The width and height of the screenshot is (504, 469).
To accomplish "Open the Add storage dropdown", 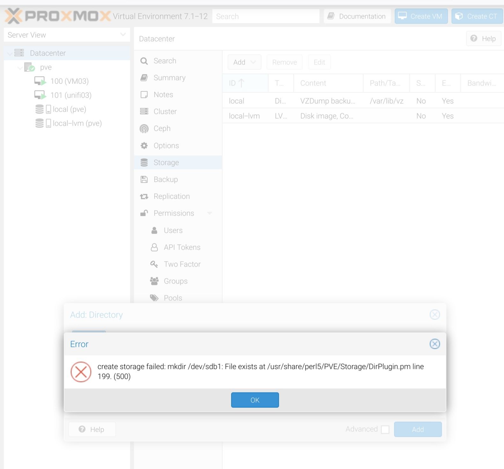I will [x=245, y=62].
